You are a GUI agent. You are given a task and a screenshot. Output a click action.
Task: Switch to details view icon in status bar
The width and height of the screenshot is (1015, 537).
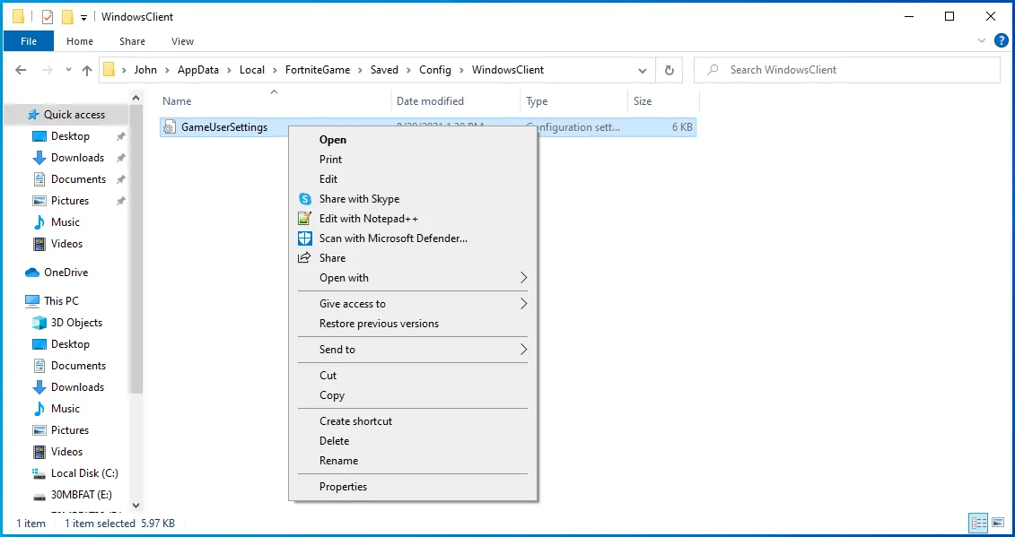pyautogui.click(x=979, y=523)
